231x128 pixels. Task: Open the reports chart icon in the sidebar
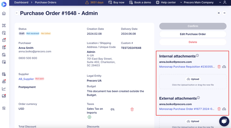(4, 89)
